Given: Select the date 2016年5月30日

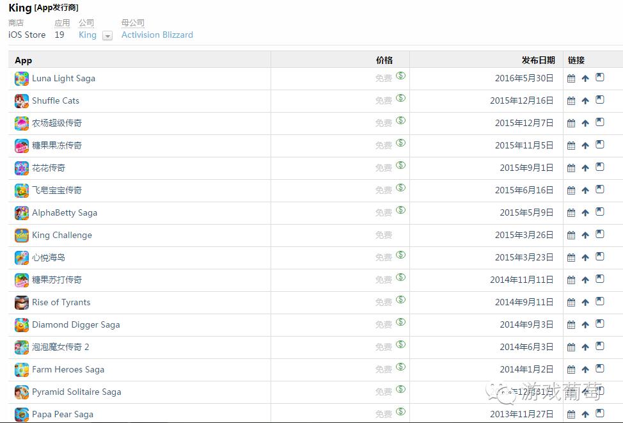Looking at the screenshot, I should click(524, 78).
